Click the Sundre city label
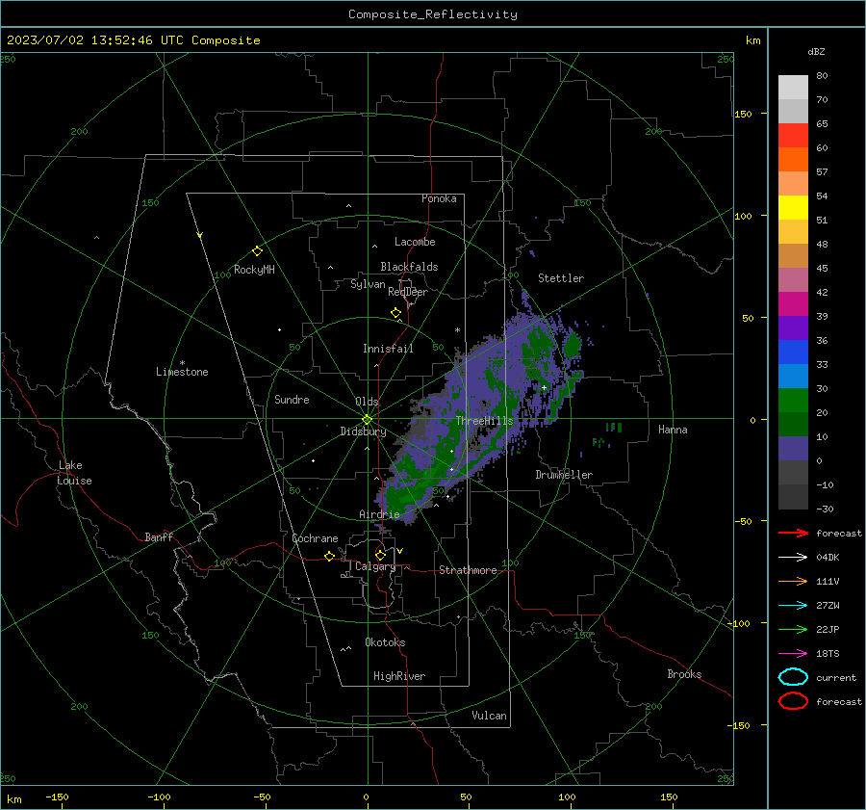 coord(292,399)
